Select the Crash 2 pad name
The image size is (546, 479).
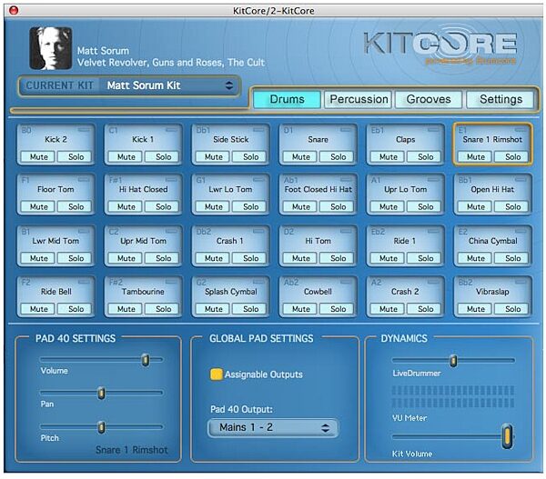405,292
